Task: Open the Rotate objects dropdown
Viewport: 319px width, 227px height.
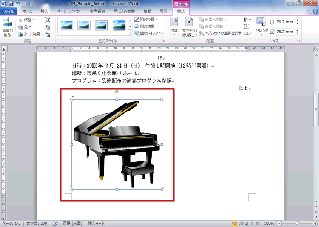Action: point(247,33)
